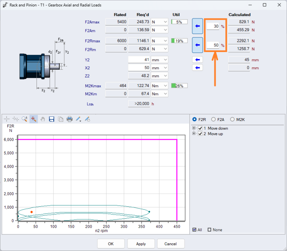Save the chart with the floppy disk icon
The width and height of the screenshot is (287, 251).
point(52,119)
